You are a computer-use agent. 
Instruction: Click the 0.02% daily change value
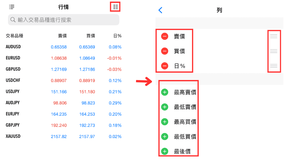point(115,137)
